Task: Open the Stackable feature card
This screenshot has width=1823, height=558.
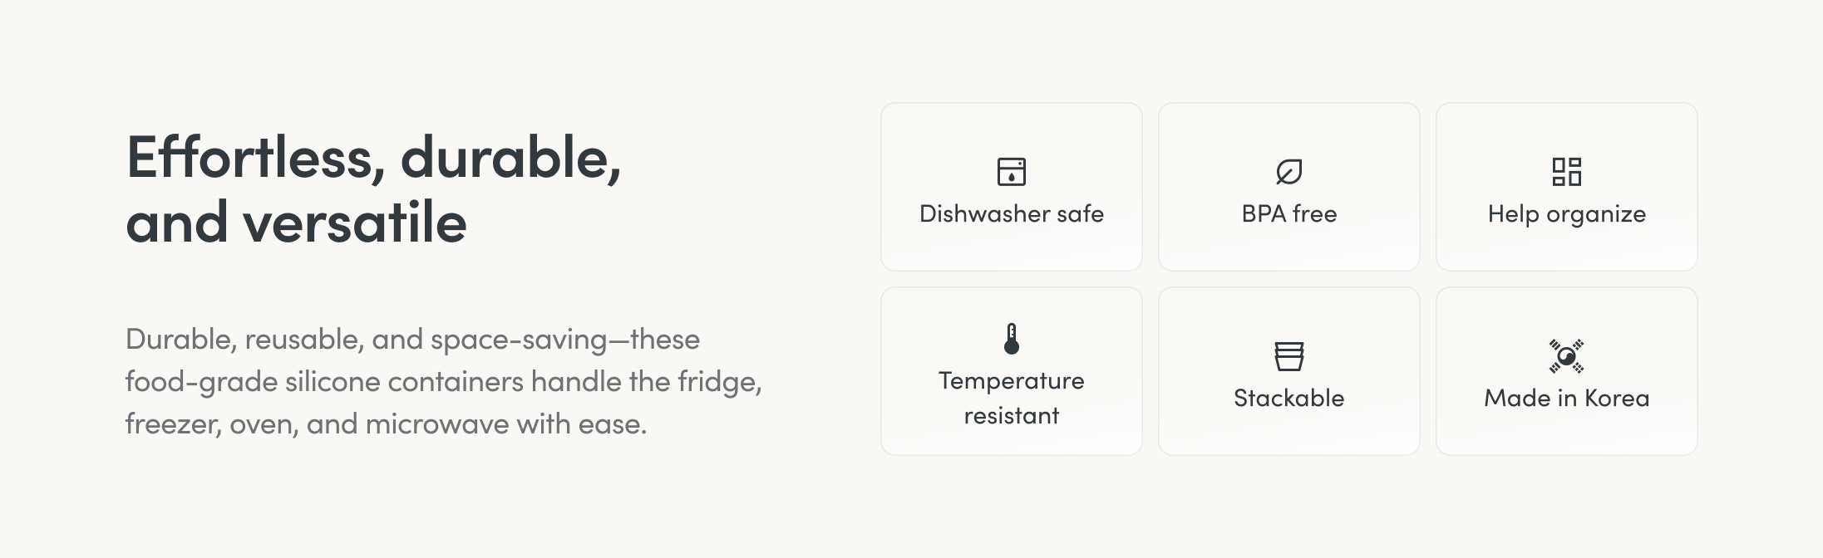Action: (1288, 371)
